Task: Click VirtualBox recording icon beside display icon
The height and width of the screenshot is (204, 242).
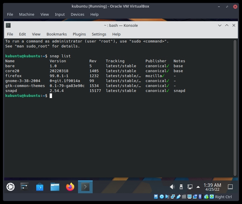Action: click(195, 197)
